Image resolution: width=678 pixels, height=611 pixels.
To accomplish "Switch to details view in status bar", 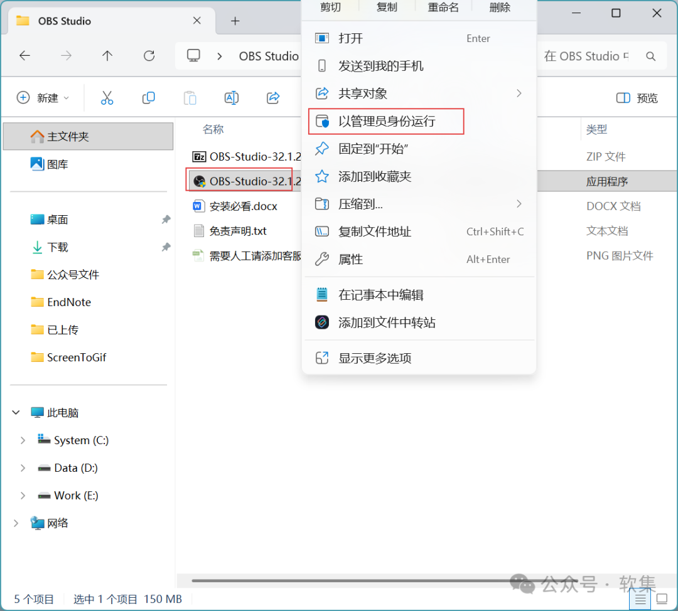I will [x=640, y=599].
